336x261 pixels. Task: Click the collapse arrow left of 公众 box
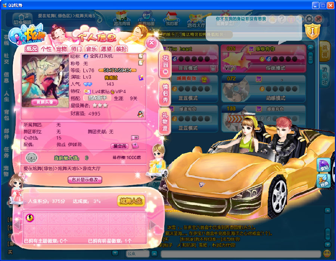[x=115, y=253]
